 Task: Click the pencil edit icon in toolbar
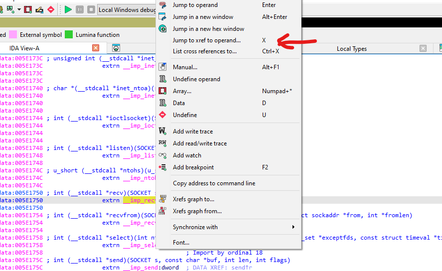(x=39, y=9)
